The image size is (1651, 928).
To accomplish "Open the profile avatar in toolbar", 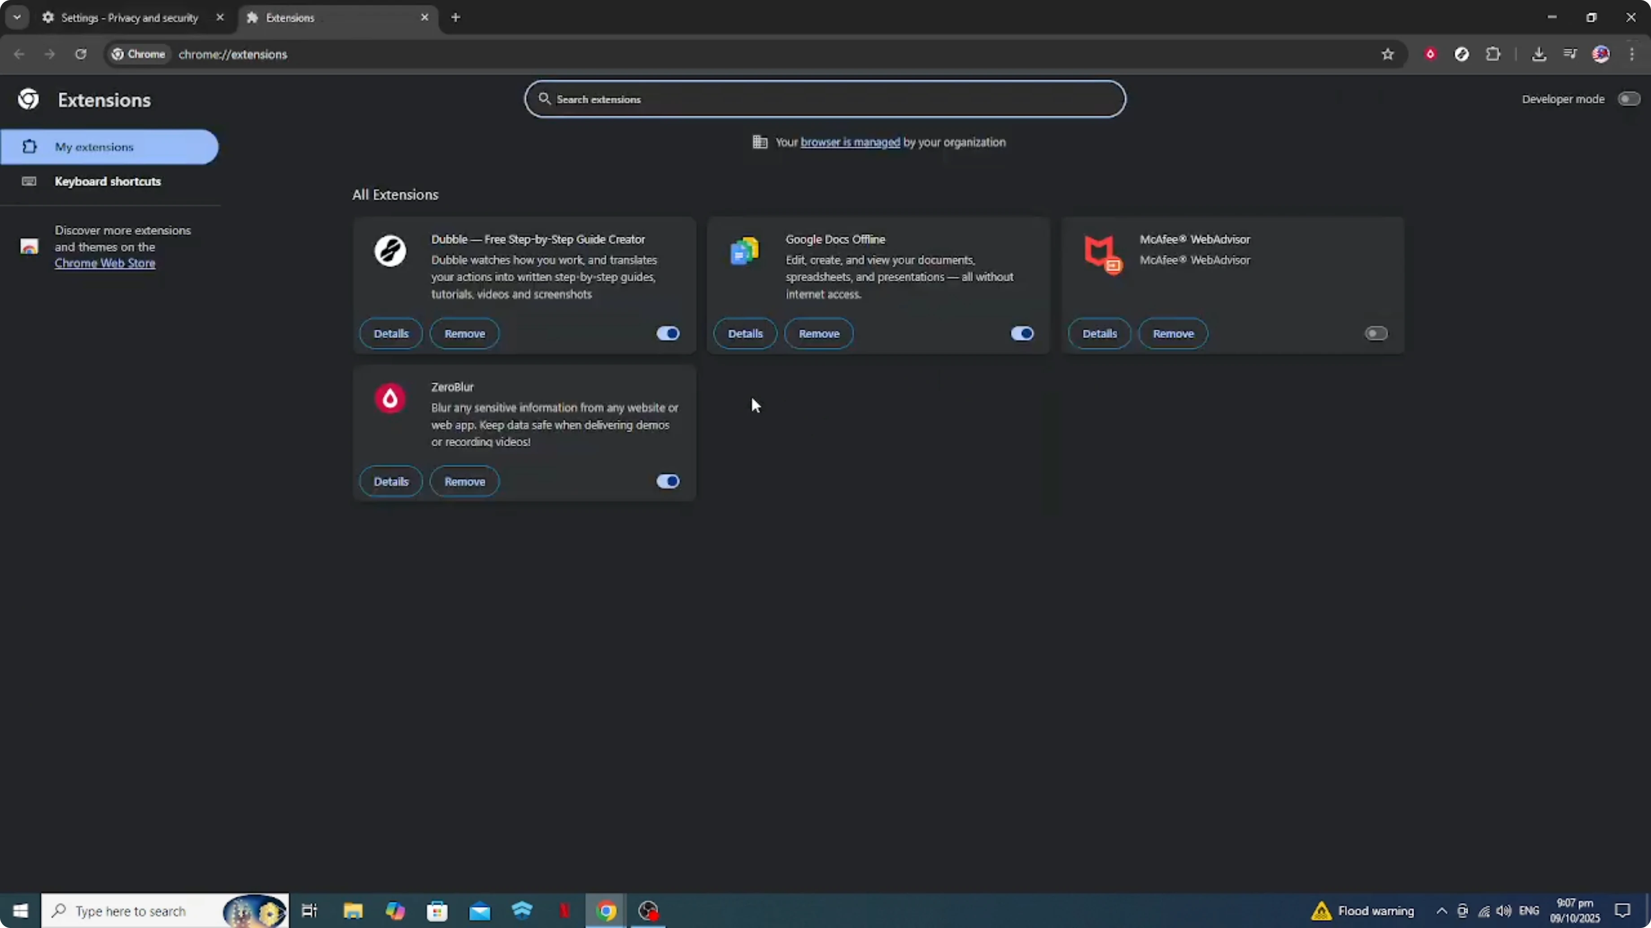I will [1600, 54].
